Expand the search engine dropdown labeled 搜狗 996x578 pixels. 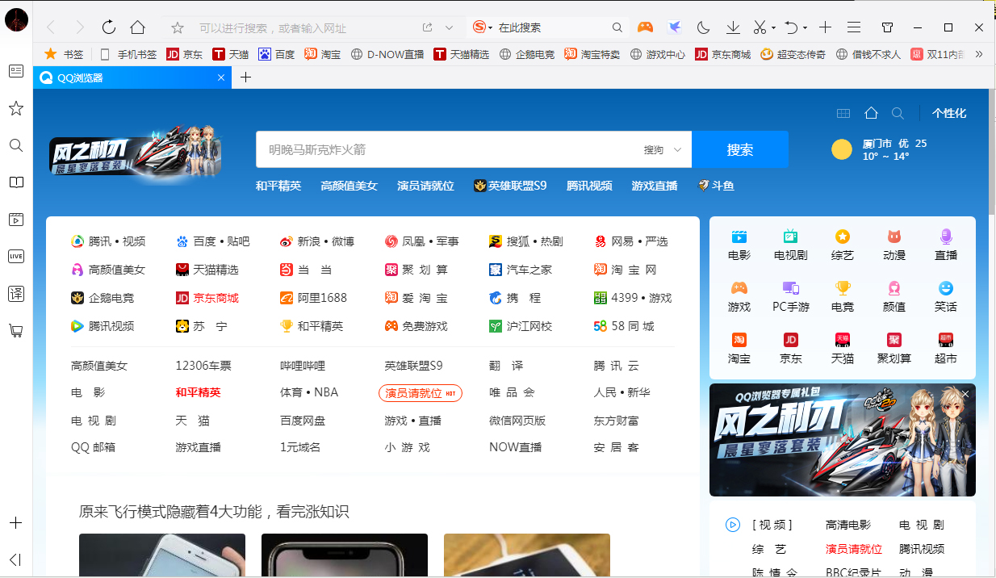coord(663,150)
